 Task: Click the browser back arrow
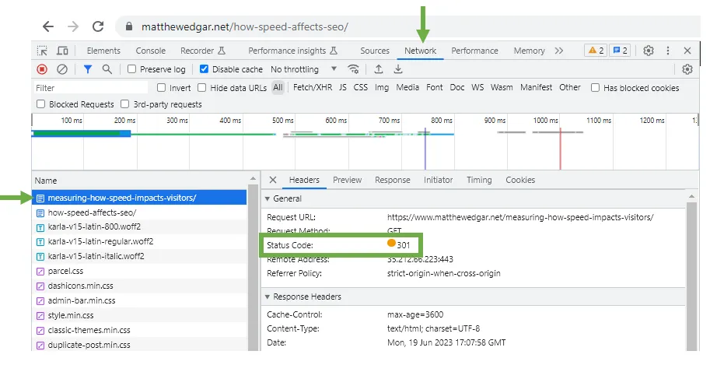pos(48,26)
